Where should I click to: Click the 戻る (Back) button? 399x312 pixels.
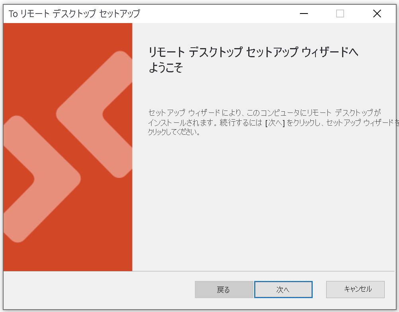coord(224,289)
